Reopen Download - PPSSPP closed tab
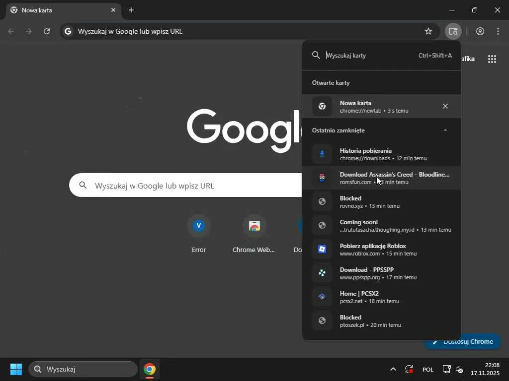 [382, 273]
